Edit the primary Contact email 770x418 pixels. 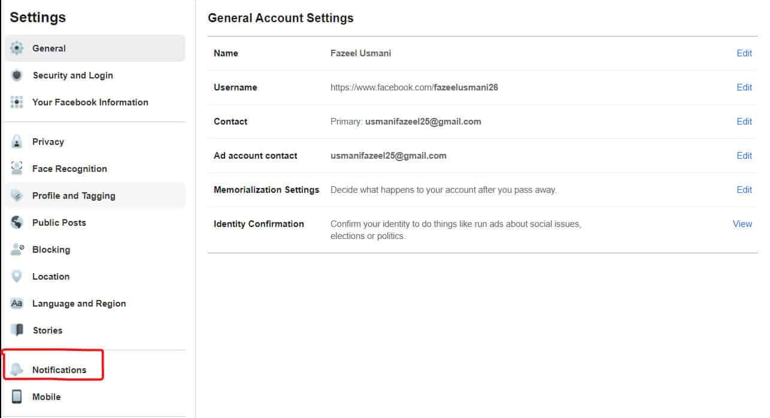click(x=744, y=122)
